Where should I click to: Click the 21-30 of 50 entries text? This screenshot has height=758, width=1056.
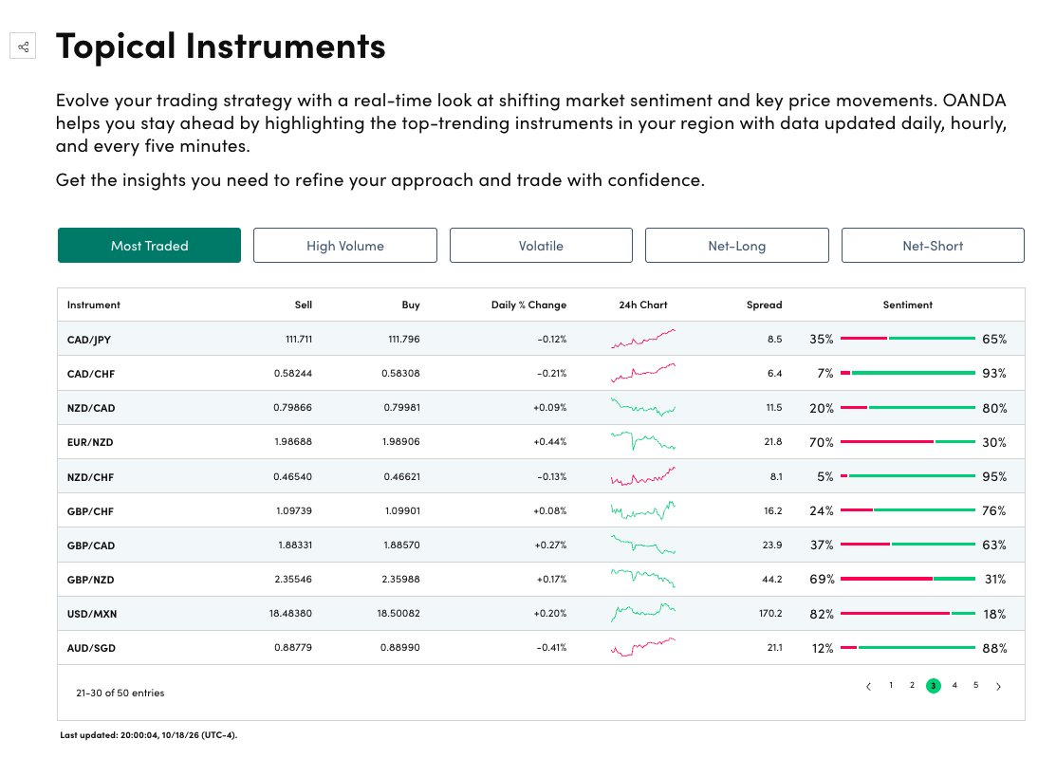(x=120, y=693)
